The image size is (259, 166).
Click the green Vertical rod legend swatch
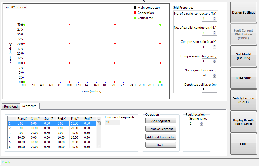[135, 18]
